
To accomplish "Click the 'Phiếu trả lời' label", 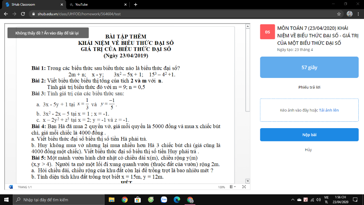I will (309, 87).
